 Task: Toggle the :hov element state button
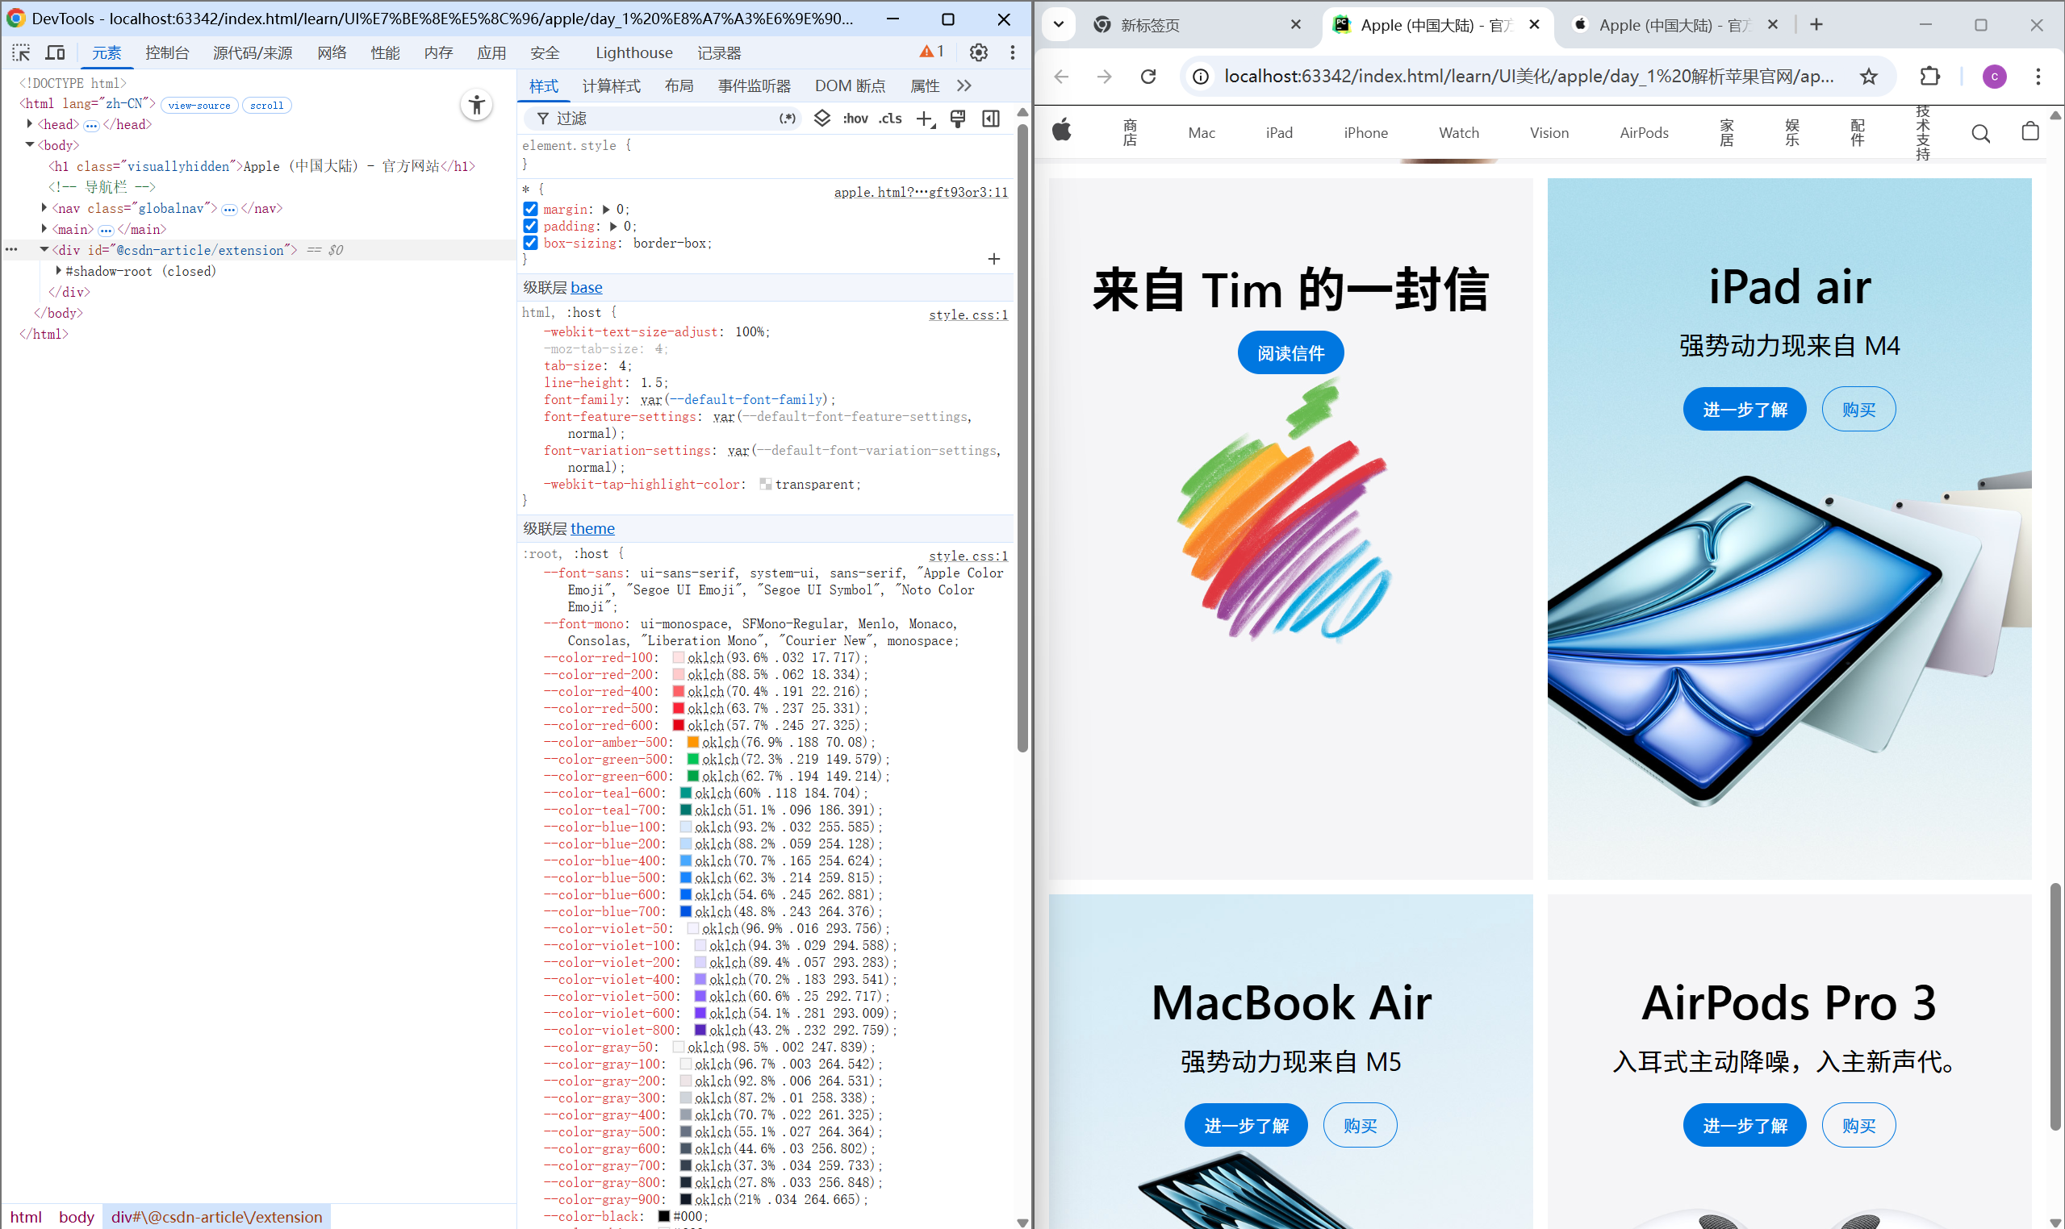point(855,119)
